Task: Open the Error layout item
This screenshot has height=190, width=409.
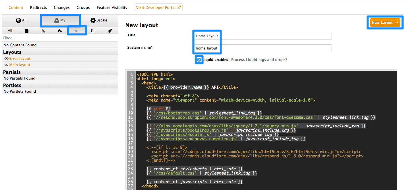Action: 20,59
